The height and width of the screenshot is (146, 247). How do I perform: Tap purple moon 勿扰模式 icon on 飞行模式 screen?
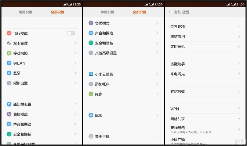9,114
